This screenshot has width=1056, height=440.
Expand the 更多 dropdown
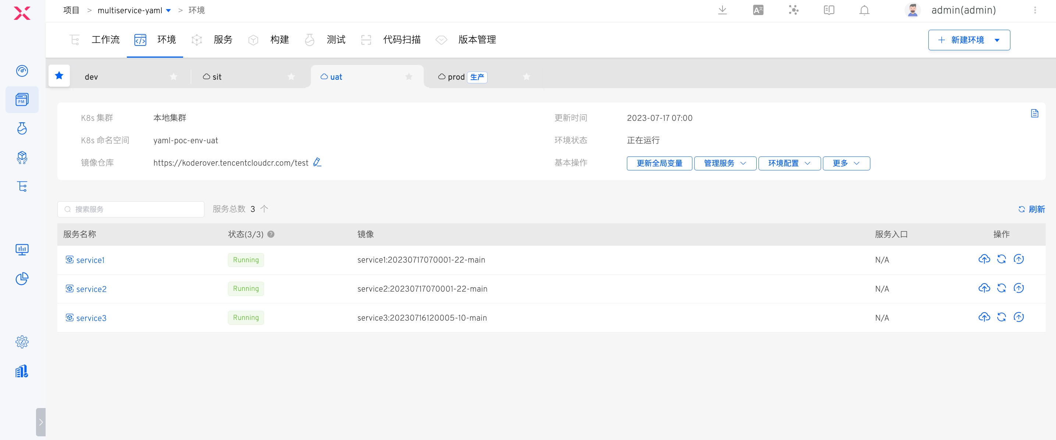click(x=846, y=163)
